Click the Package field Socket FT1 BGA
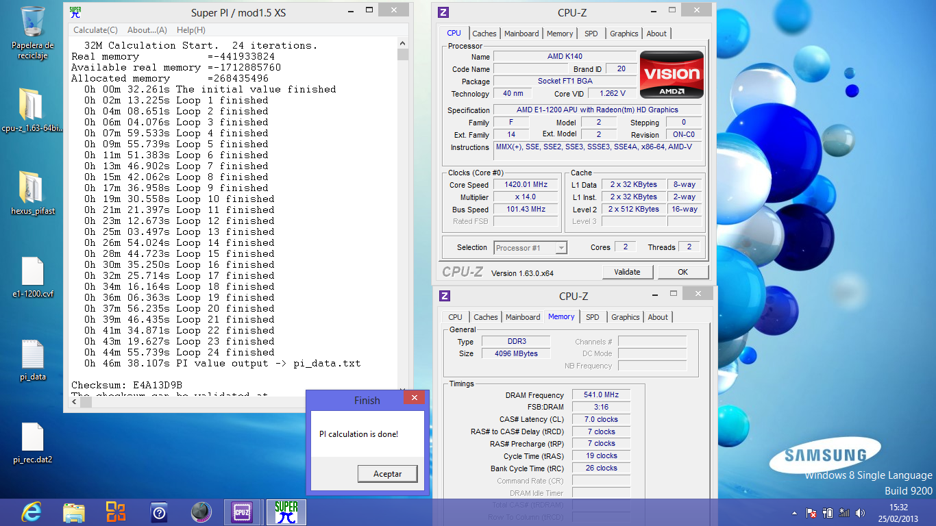Image resolution: width=936 pixels, height=526 pixels. [565, 81]
